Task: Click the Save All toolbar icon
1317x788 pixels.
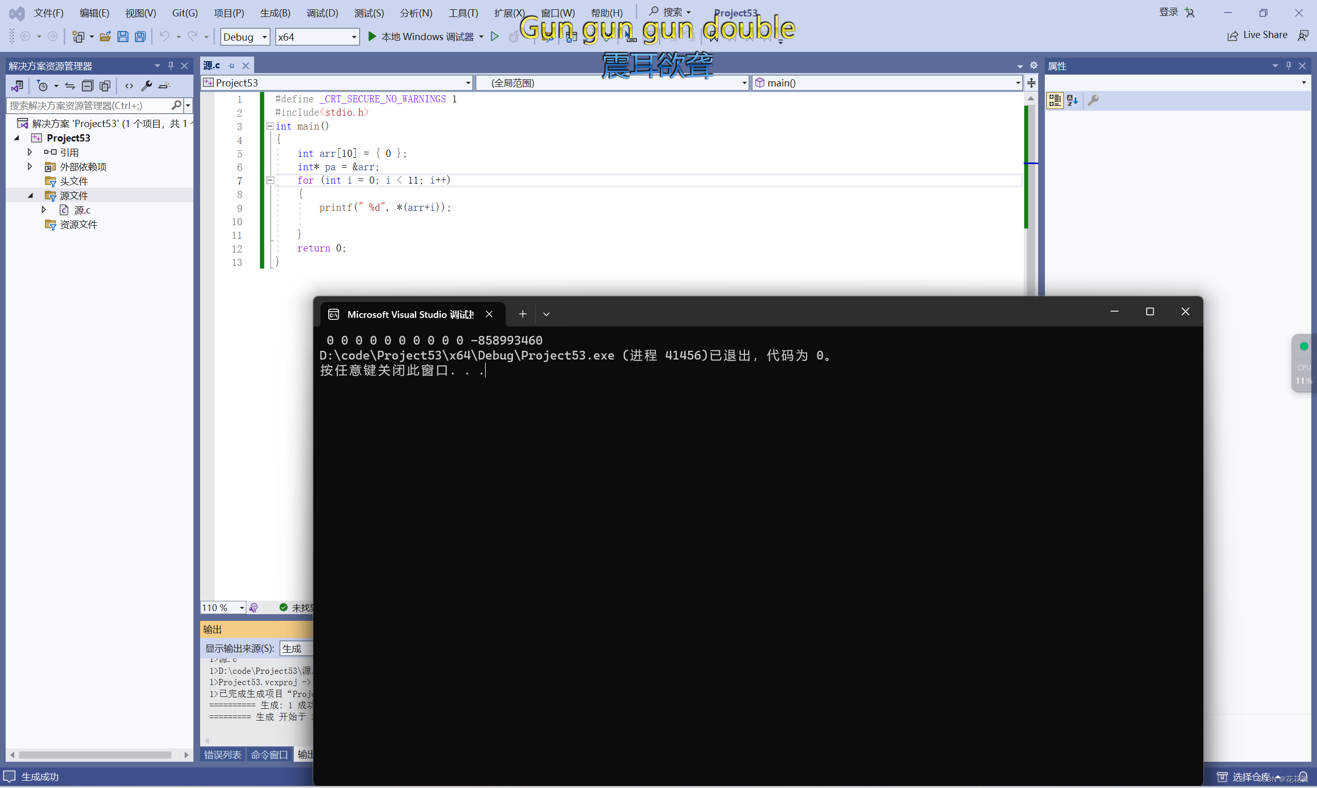Action: click(140, 37)
